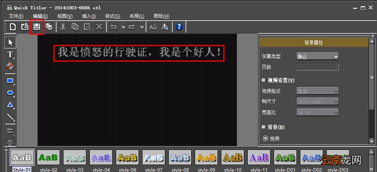
Task: Apply the style-03 thumbnail
Action: 75,157
